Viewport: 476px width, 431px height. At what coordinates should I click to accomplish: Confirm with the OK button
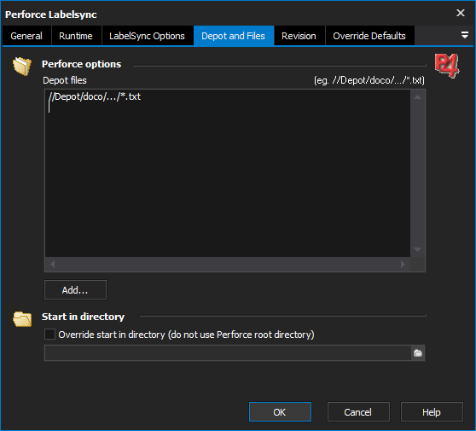[280, 412]
